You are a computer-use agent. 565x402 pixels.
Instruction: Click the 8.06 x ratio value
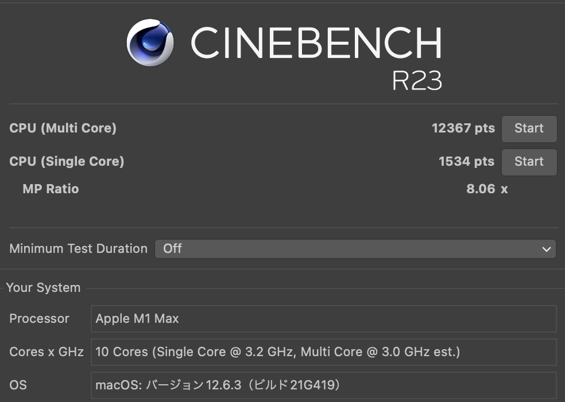(x=487, y=189)
